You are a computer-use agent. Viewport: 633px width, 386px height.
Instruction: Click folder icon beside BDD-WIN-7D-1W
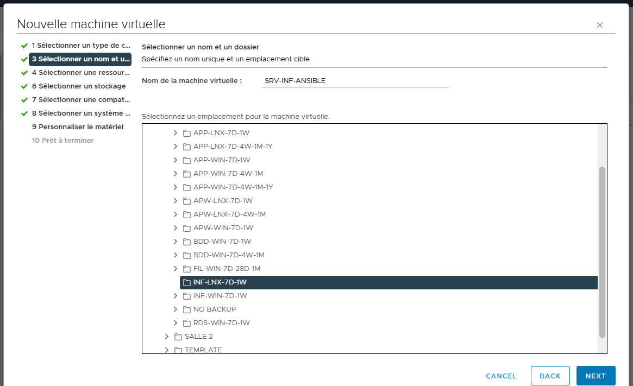(x=187, y=242)
